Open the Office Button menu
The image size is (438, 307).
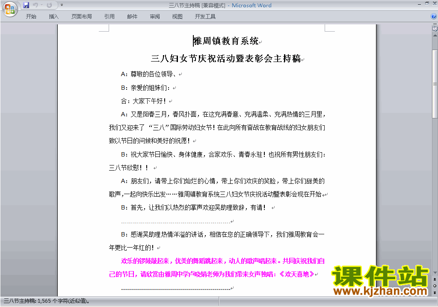click(x=10, y=9)
